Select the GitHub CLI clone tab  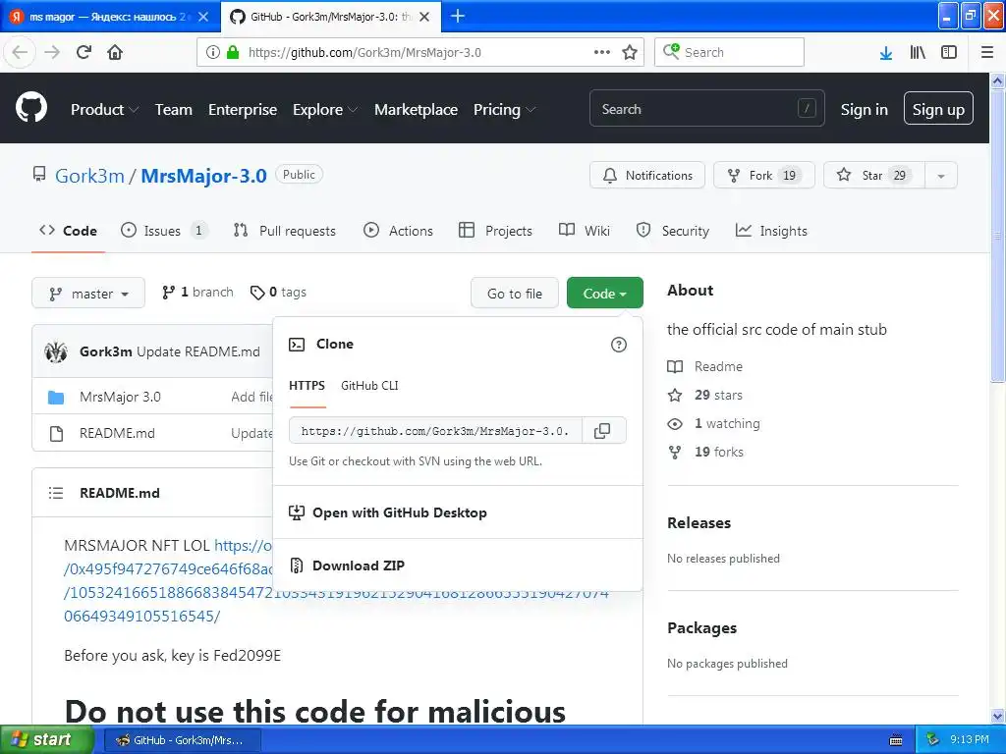(x=369, y=385)
